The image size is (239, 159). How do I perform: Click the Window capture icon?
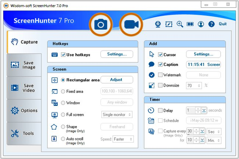(x=54, y=103)
